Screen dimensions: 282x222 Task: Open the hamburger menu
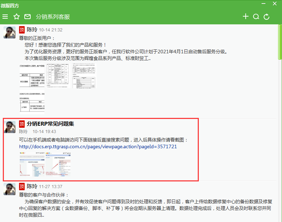5,16
